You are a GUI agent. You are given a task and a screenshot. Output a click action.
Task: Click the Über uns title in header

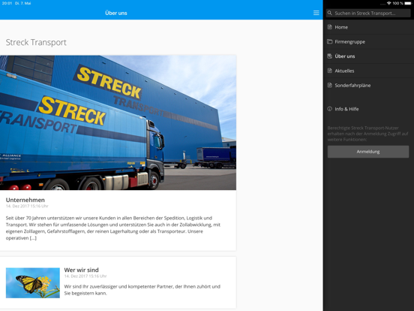[116, 13]
